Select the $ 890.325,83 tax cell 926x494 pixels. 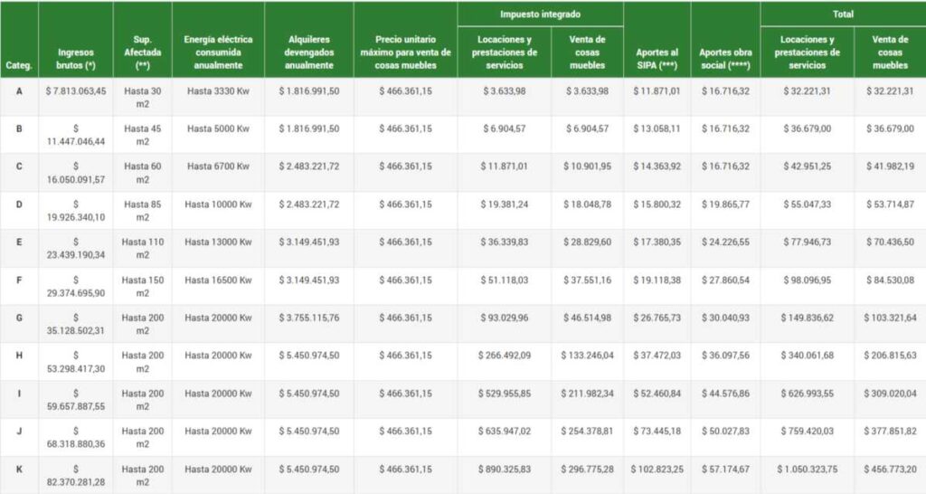point(505,470)
